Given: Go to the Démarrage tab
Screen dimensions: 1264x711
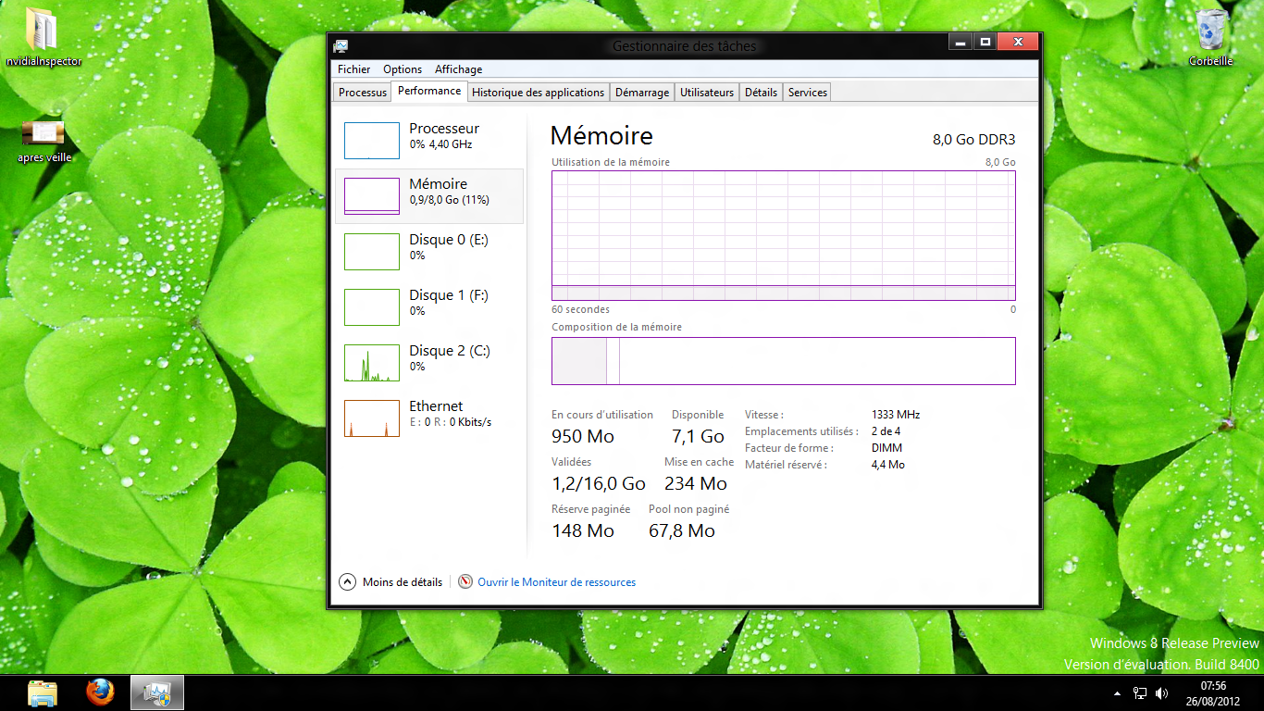Looking at the screenshot, I should [641, 93].
